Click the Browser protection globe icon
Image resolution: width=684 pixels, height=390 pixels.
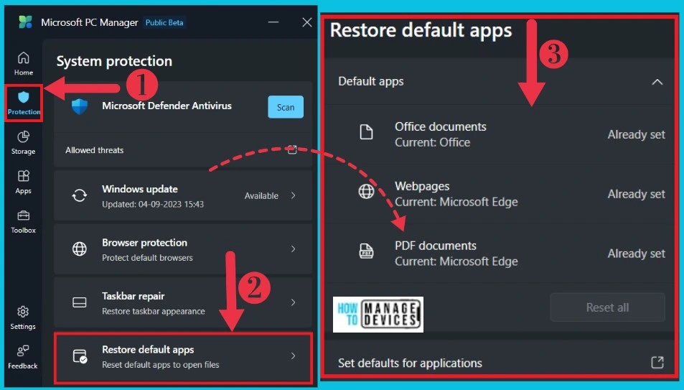(80, 249)
